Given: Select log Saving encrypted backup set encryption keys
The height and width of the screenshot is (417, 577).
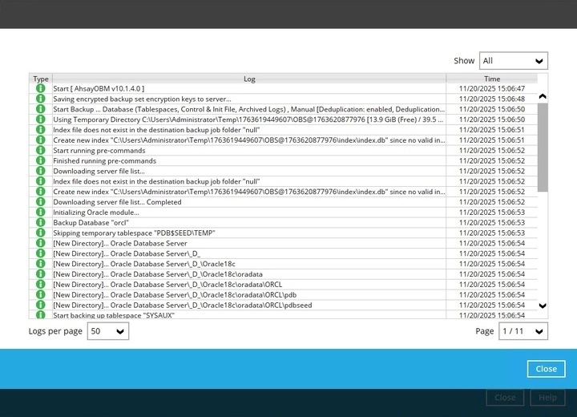Looking at the screenshot, I should [x=142, y=99].
